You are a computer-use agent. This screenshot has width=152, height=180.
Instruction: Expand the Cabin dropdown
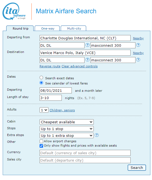coord(67,122)
